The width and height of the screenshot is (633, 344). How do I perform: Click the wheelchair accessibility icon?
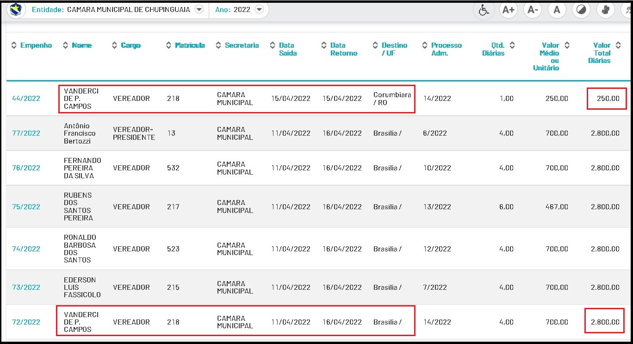[x=484, y=10]
